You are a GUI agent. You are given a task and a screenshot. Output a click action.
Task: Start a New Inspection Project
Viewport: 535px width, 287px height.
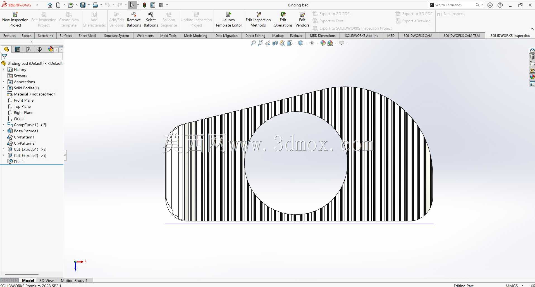click(x=15, y=19)
